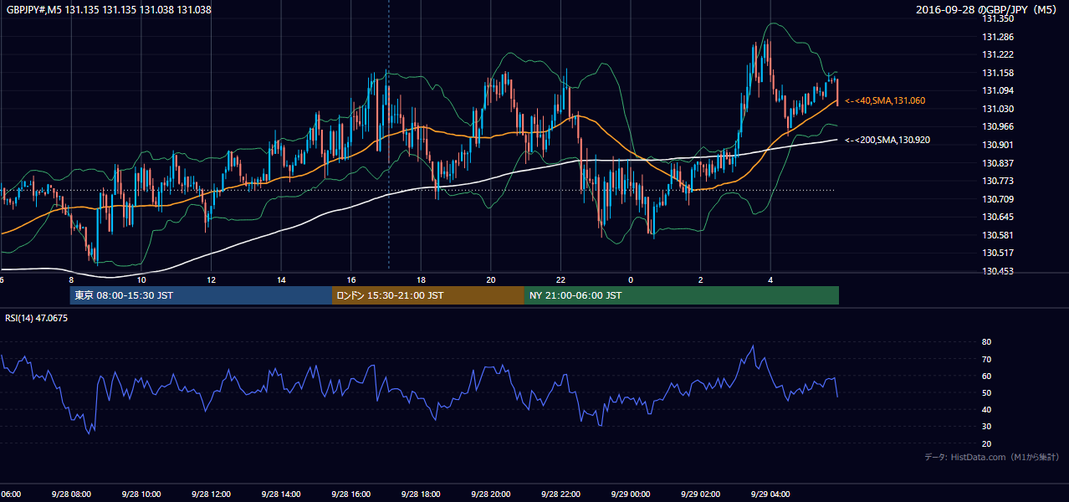Select price level 131.222
The width and height of the screenshot is (1069, 502).
[x=999, y=54]
